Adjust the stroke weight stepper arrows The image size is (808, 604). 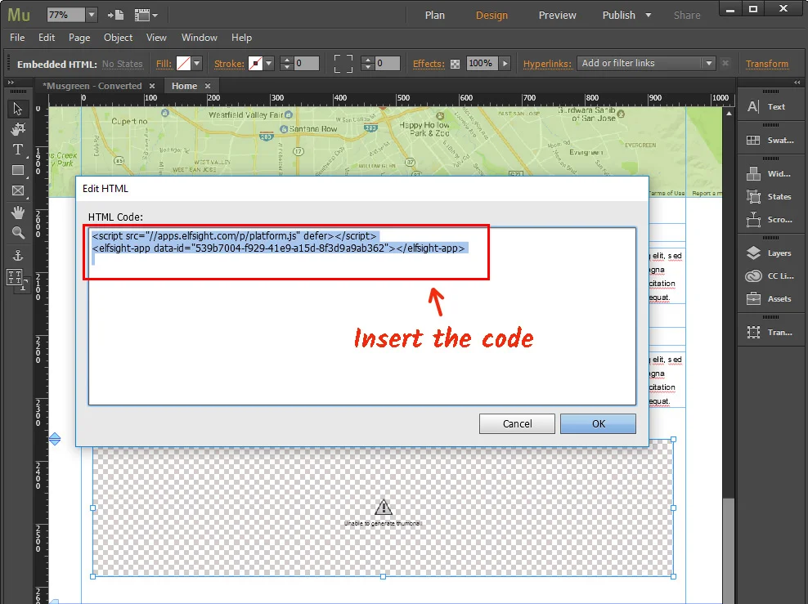click(x=287, y=63)
